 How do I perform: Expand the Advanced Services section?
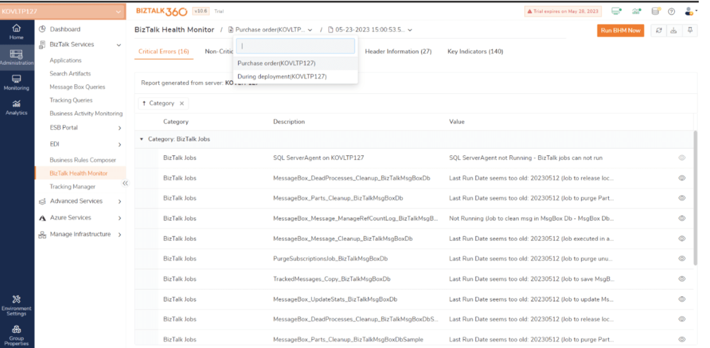click(x=76, y=201)
